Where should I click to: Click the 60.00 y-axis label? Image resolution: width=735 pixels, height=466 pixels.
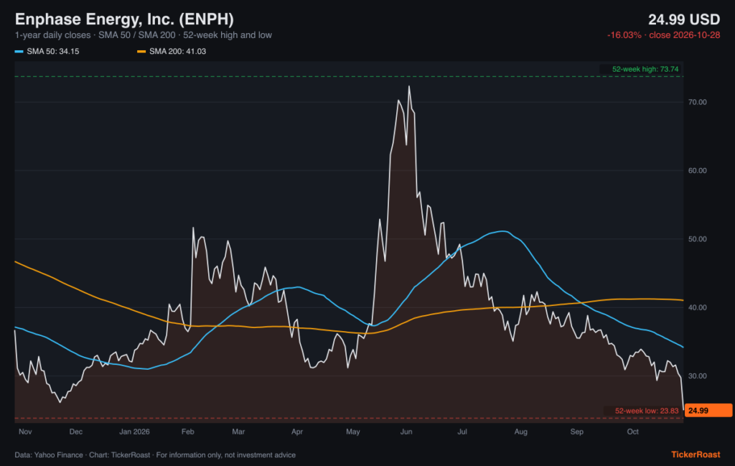click(697, 171)
